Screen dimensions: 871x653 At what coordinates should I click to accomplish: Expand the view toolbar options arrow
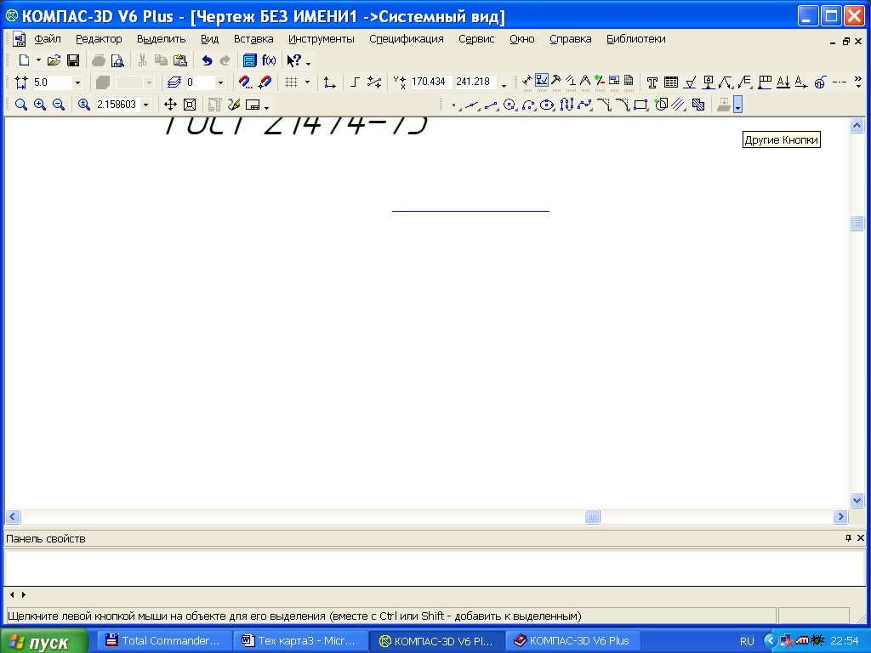[267, 108]
